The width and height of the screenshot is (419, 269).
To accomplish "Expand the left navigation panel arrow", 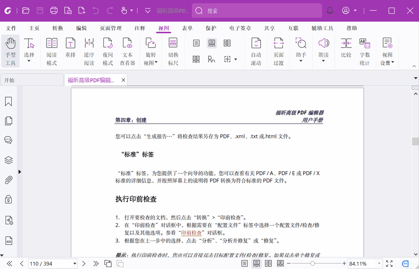I will [x=20, y=172].
